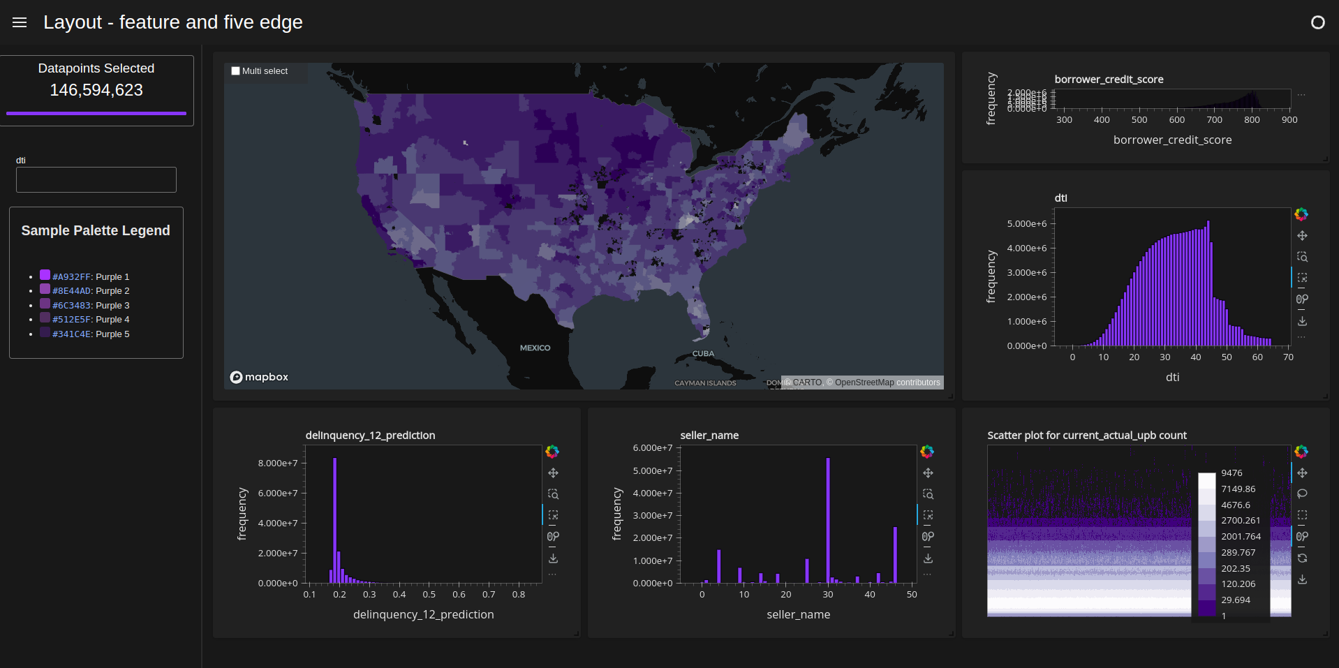Select the Box Zoom tool on the seller_name chart
Screen dimensions: 1339x668
(928, 494)
